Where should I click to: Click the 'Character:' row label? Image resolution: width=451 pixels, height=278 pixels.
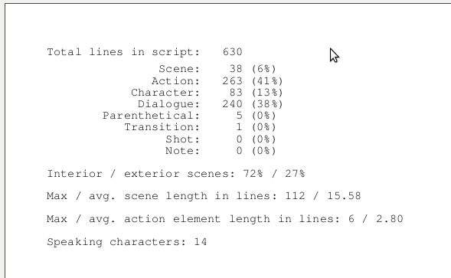(165, 93)
